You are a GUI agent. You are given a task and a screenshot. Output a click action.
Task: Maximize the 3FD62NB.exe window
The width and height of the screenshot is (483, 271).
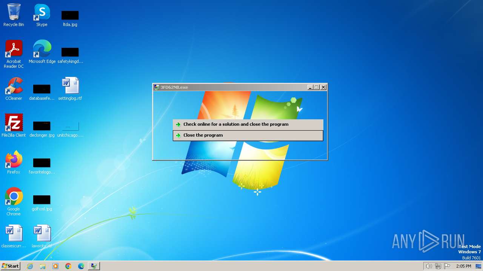click(317, 87)
